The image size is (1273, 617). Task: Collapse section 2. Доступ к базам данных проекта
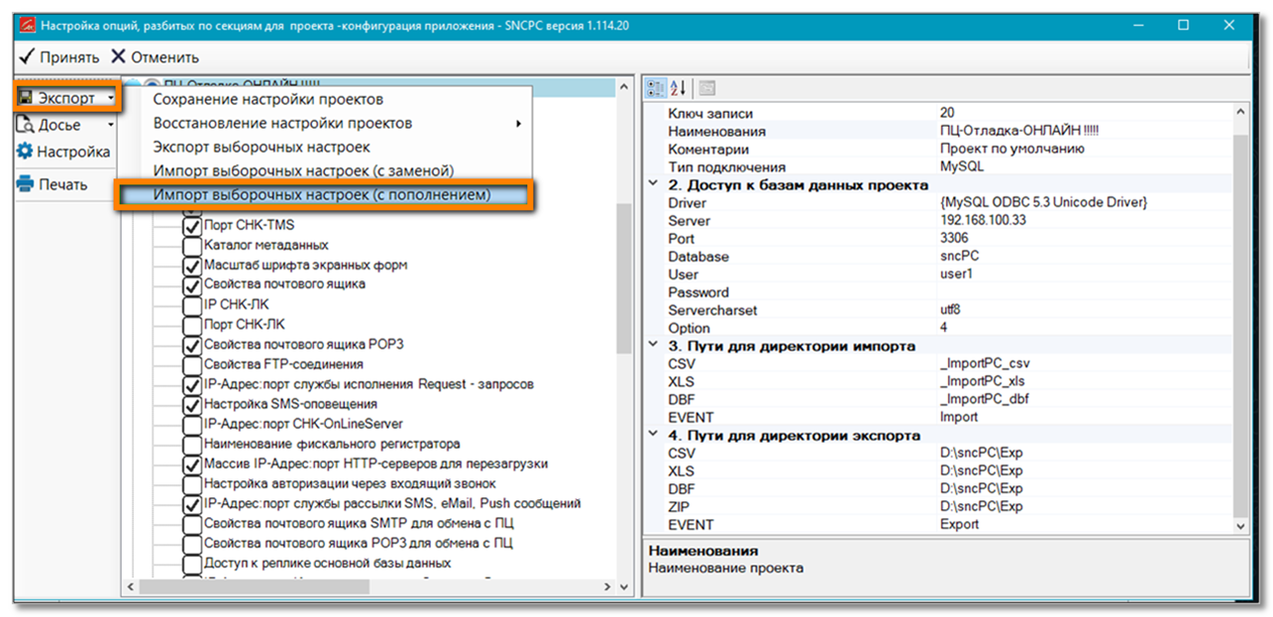pos(652,185)
